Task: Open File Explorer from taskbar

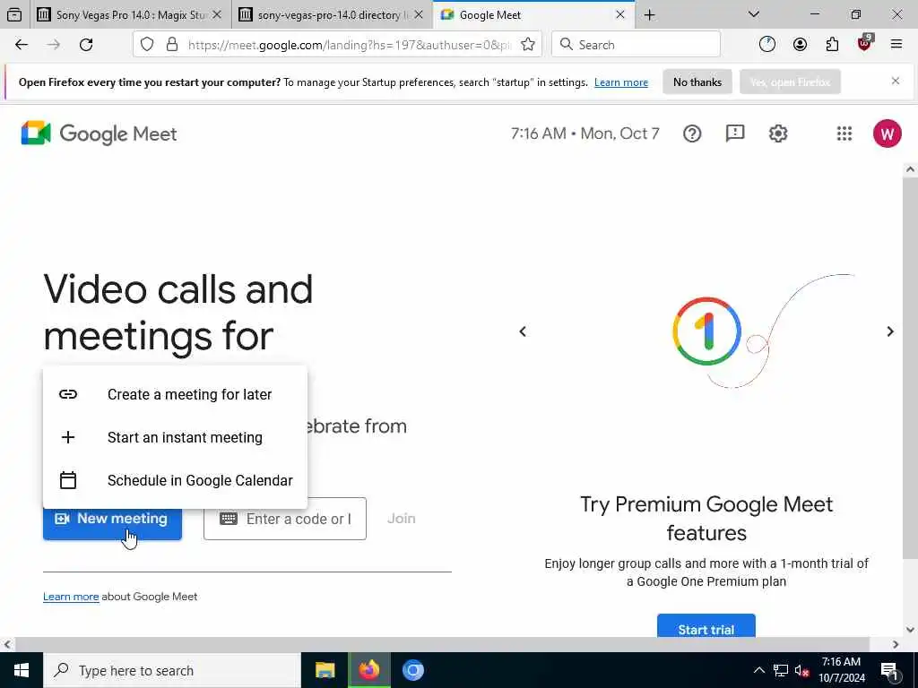Action: pyautogui.click(x=325, y=670)
